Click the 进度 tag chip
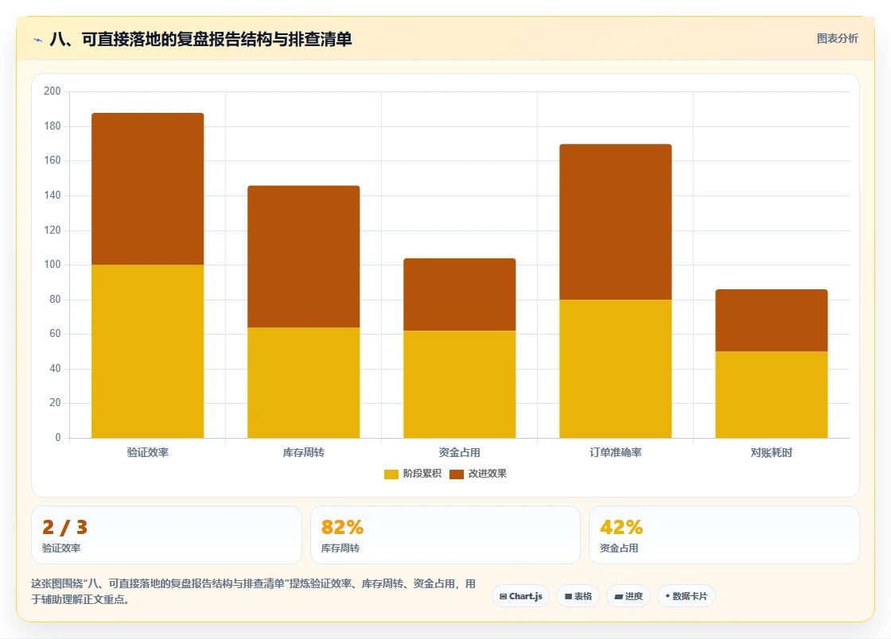 pos(628,596)
